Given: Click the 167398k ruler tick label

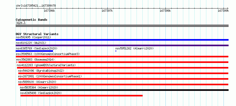Looking at the screenshot, I should pyautogui.click(x=165, y=11).
